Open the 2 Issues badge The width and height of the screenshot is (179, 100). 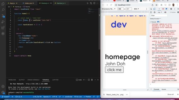tap(155, 22)
